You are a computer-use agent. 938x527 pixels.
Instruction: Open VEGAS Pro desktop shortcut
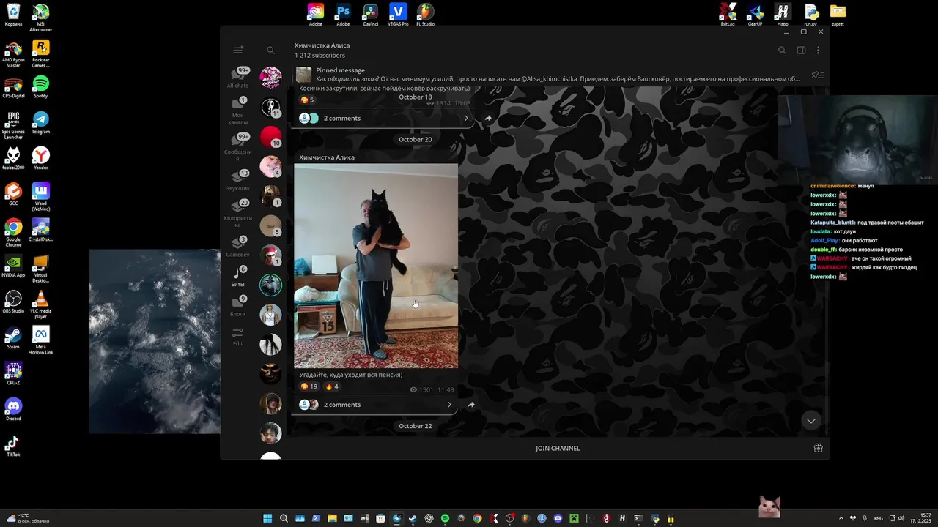398,15
